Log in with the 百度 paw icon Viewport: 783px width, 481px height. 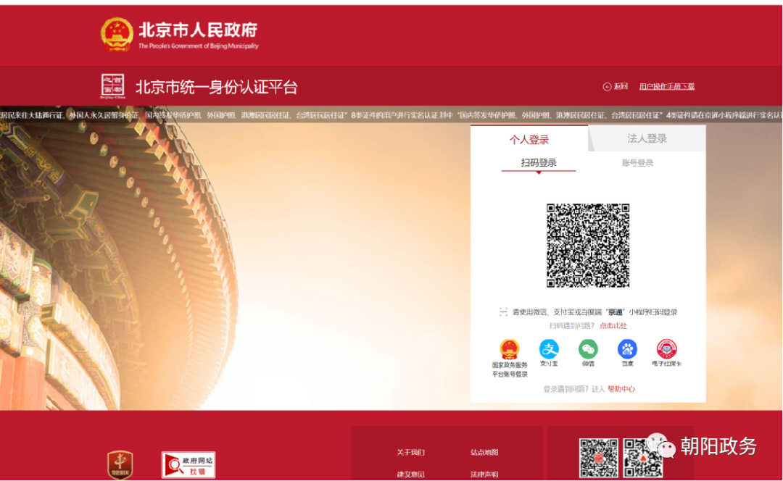pos(627,348)
